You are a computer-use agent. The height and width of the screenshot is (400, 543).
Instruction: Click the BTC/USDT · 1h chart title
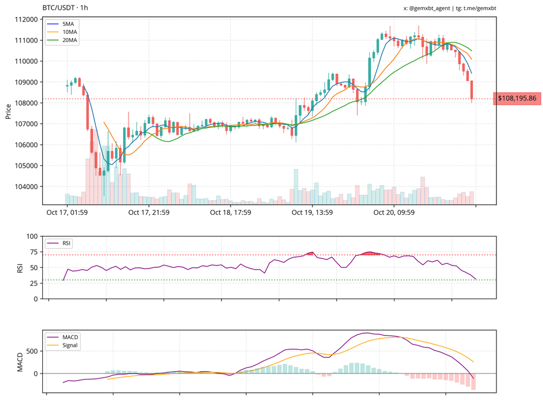[65, 8]
